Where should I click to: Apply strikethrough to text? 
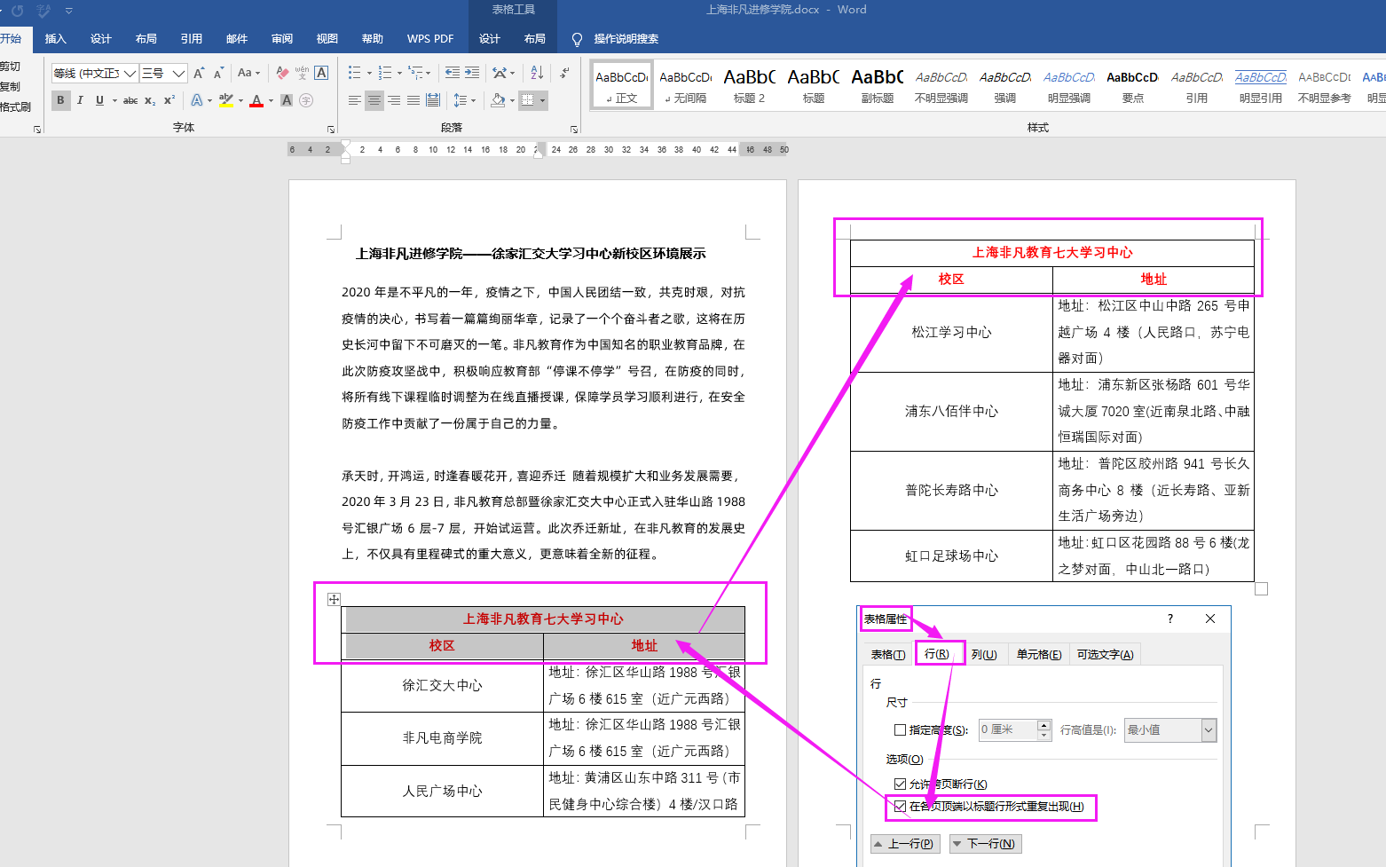pyautogui.click(x=130, y=100)
